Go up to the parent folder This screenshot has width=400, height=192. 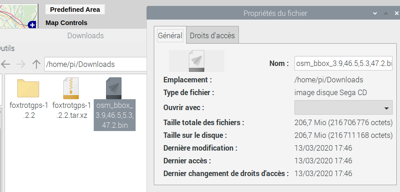pos(36,64)
